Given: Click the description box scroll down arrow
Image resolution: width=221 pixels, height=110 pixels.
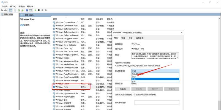Looking at the screenshot, I should [178, 57].
